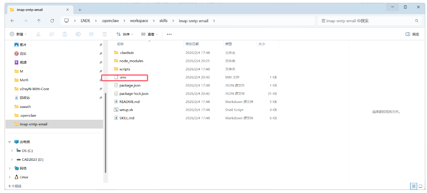This screenshot has width=427, height=193.
Task: Select imap-smtp-email in navigation pane
Action: 54,124
